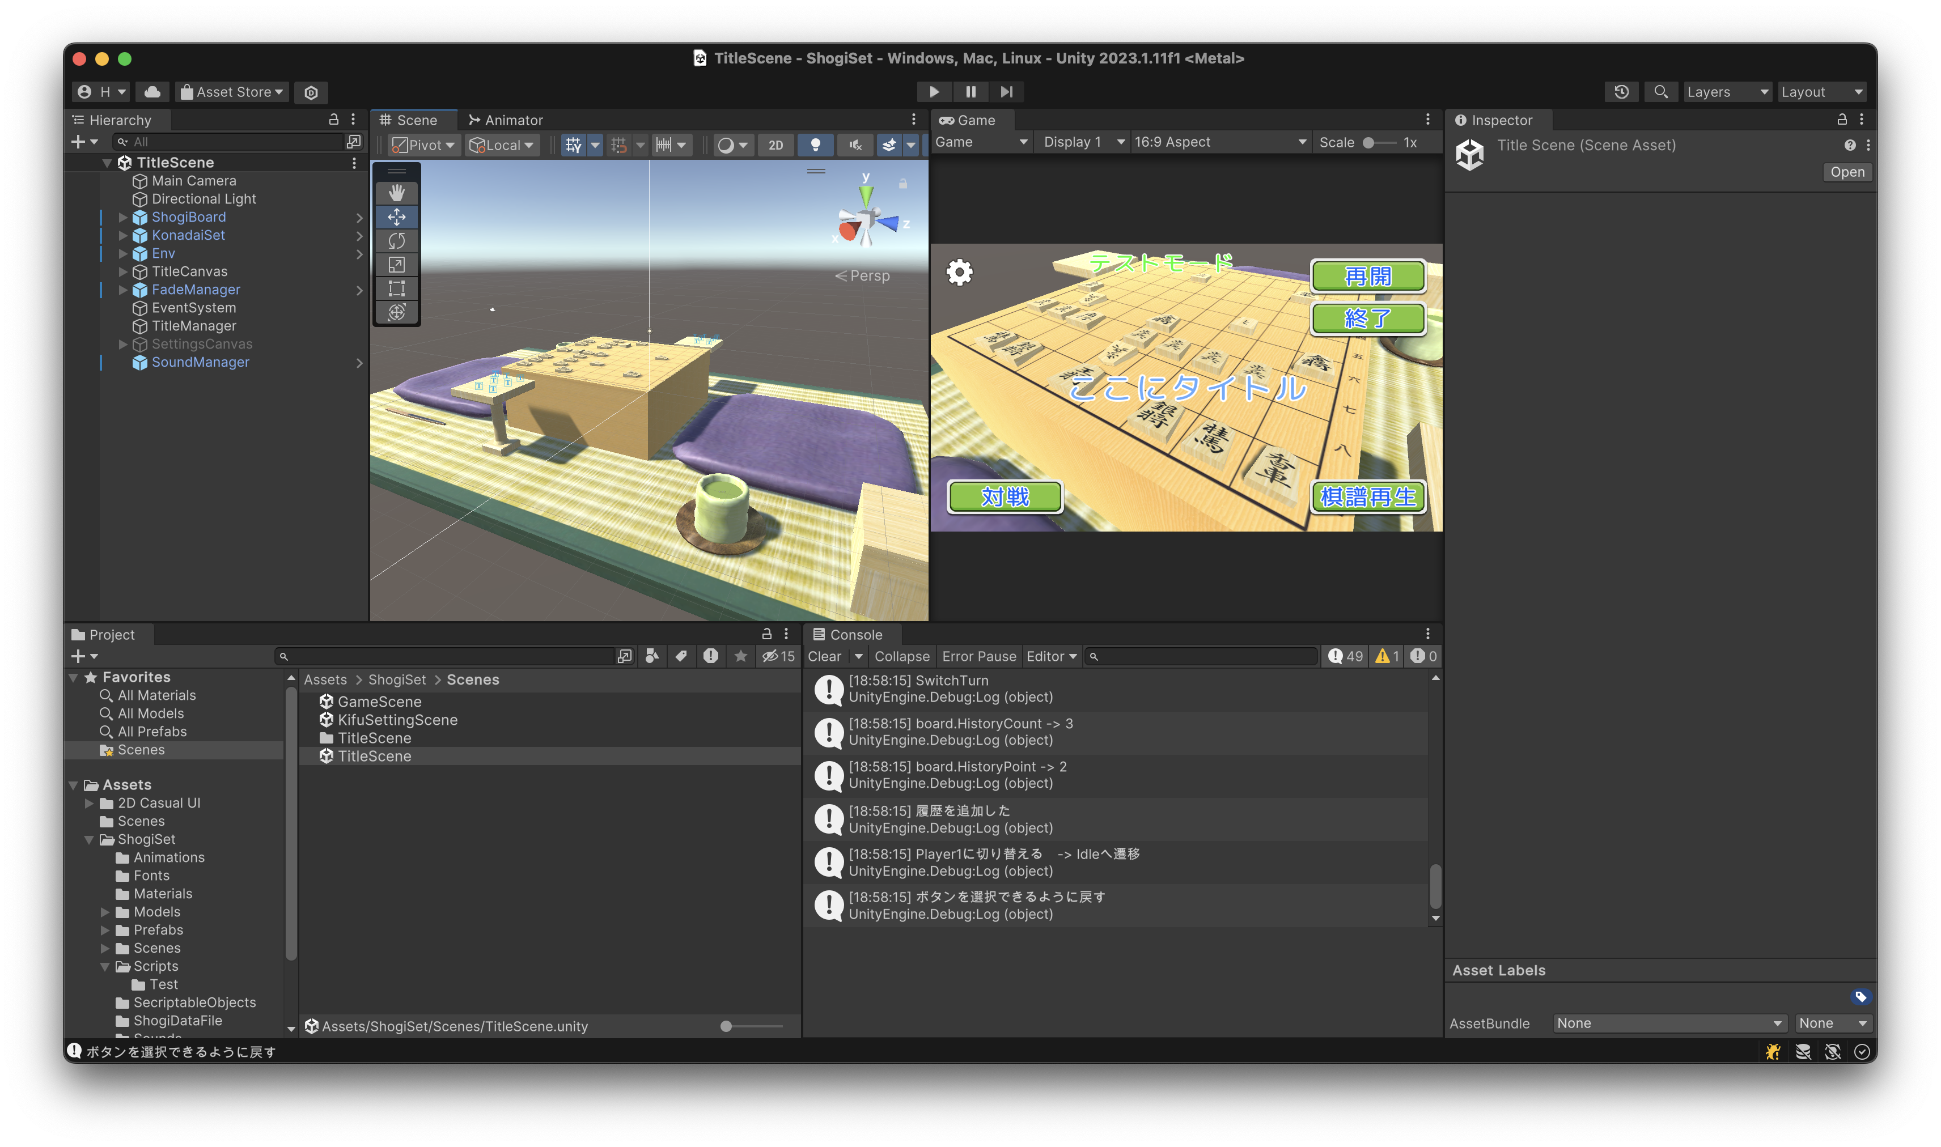Screen dimensions: 1941x1147
Task: Expand the ShogiBoard hierarchy item
Action: pyautogui.click(x=123, y=217)
